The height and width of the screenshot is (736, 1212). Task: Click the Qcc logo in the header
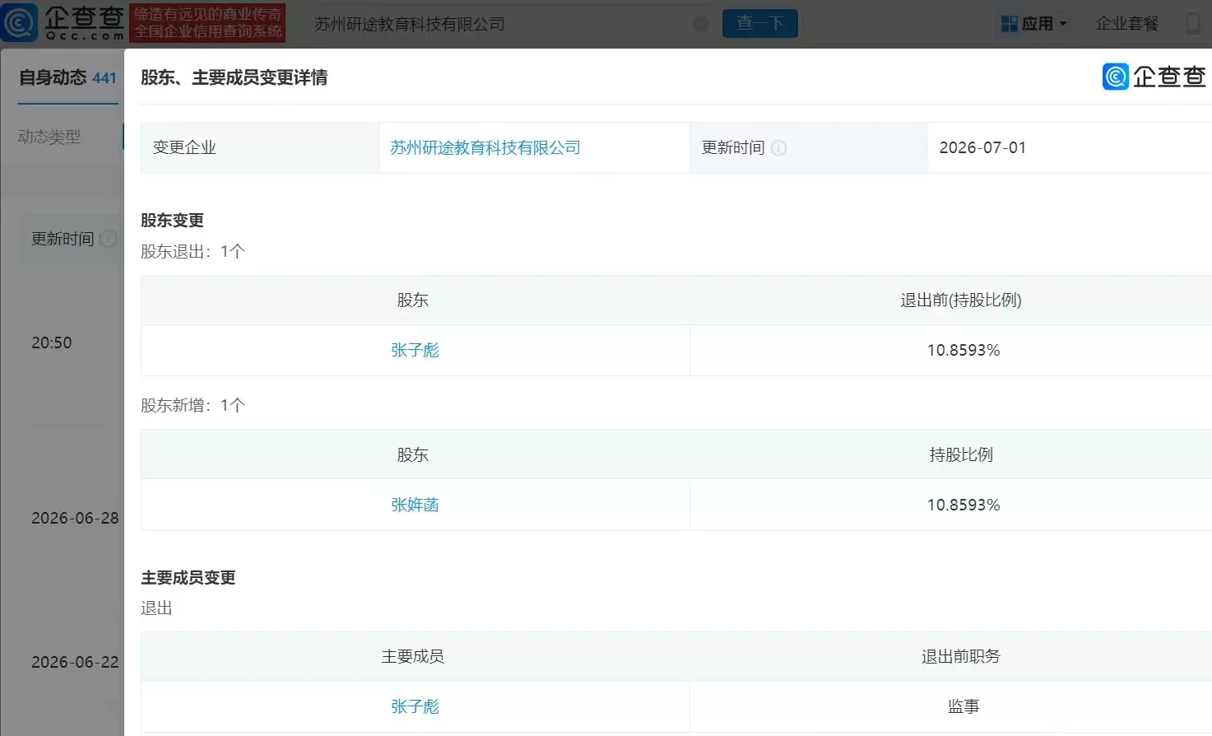tap(63, 22)
